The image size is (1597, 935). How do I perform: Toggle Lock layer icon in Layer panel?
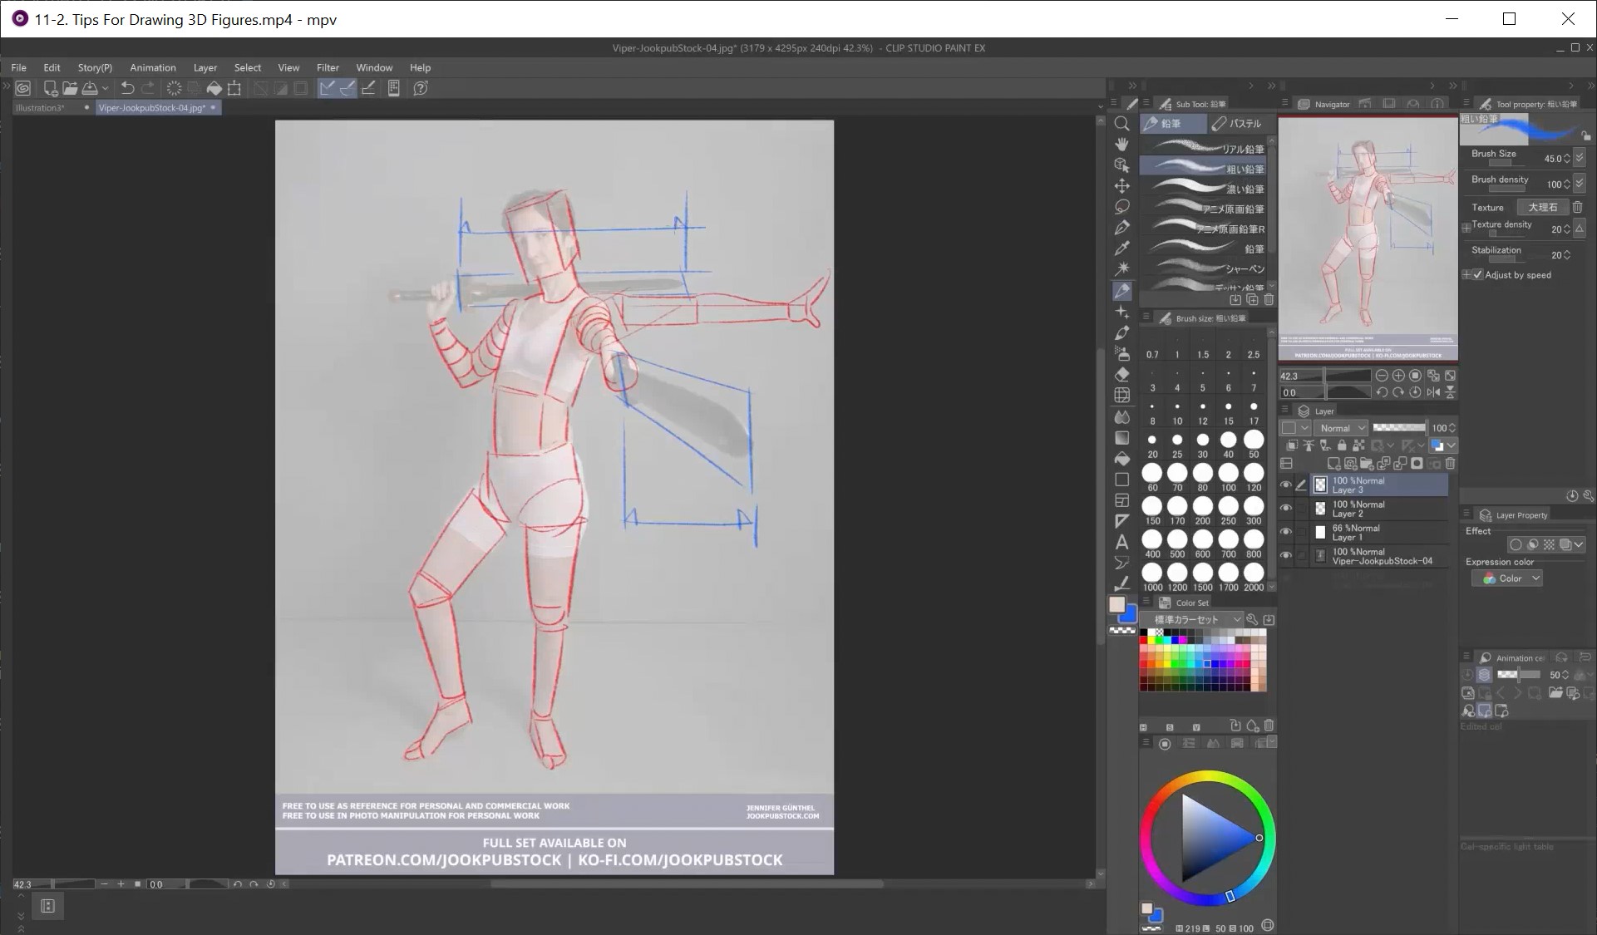(1342, 445)
